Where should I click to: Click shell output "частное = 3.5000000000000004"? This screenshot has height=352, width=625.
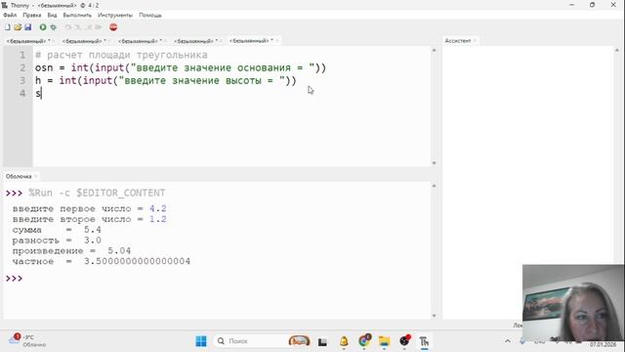coord(102,261)
